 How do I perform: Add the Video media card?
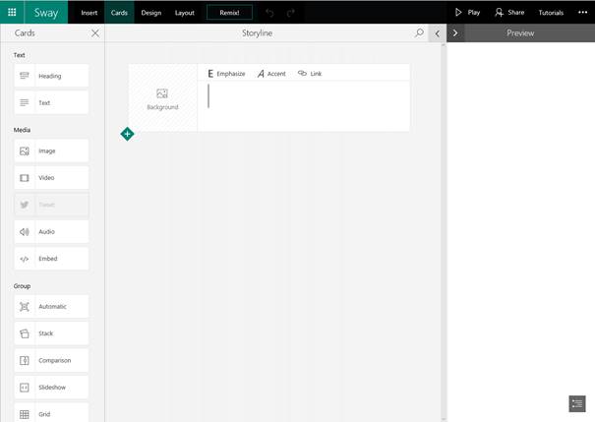tap(51, 178)
